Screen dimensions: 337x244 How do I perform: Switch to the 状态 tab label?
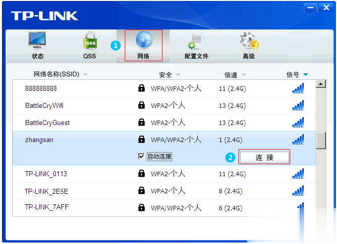[38, 56]
